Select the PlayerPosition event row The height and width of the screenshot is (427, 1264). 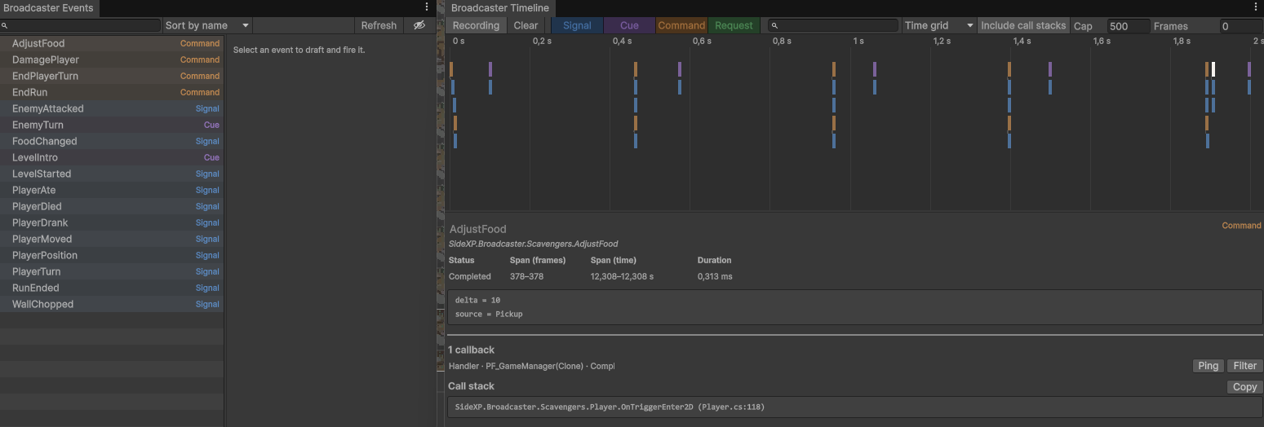pos(112,255)
